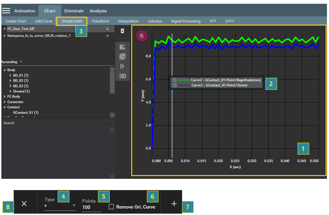This screenshot has width=329, height=215.
Task: Click the legend list icon in side toolbar
Action: pyautogui.click(x=122, y=76)
